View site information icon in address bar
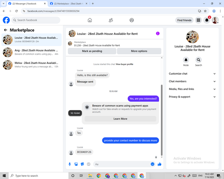Viewport: 224px width, 179px height. click(24, 11)
